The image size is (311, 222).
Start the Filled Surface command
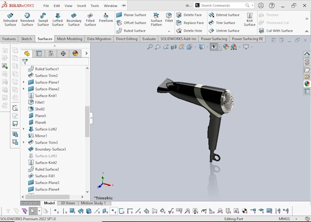pyautogui.click(x=90, y=20)
